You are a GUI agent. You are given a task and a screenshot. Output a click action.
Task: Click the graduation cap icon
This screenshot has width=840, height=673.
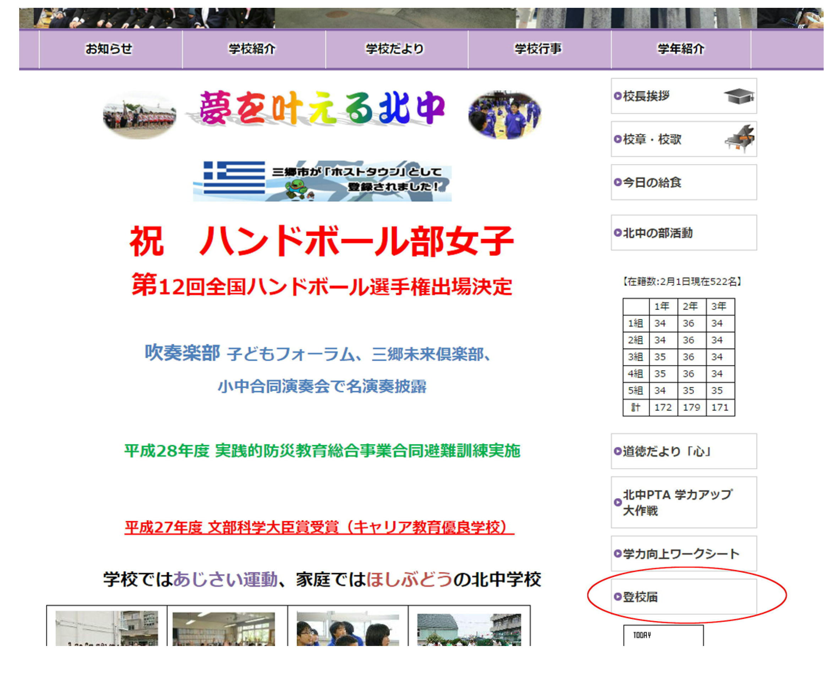(x=739, y=96)
